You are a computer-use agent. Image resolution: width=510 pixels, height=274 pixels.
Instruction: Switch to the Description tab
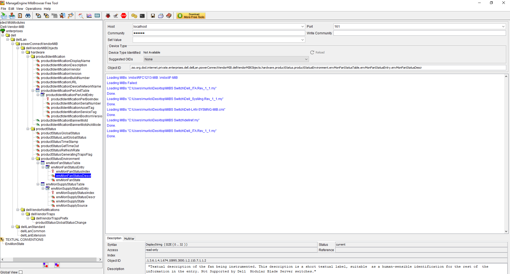click(114, 238)
